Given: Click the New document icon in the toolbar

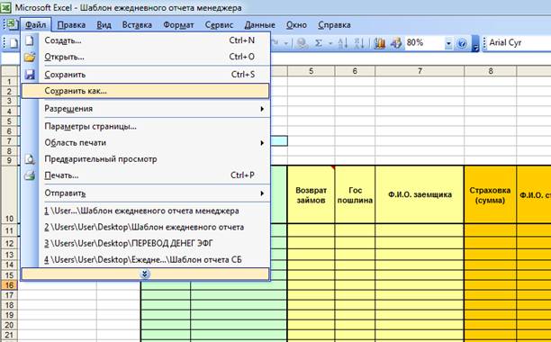Looking at the screenshot, I should pos(14,43).
